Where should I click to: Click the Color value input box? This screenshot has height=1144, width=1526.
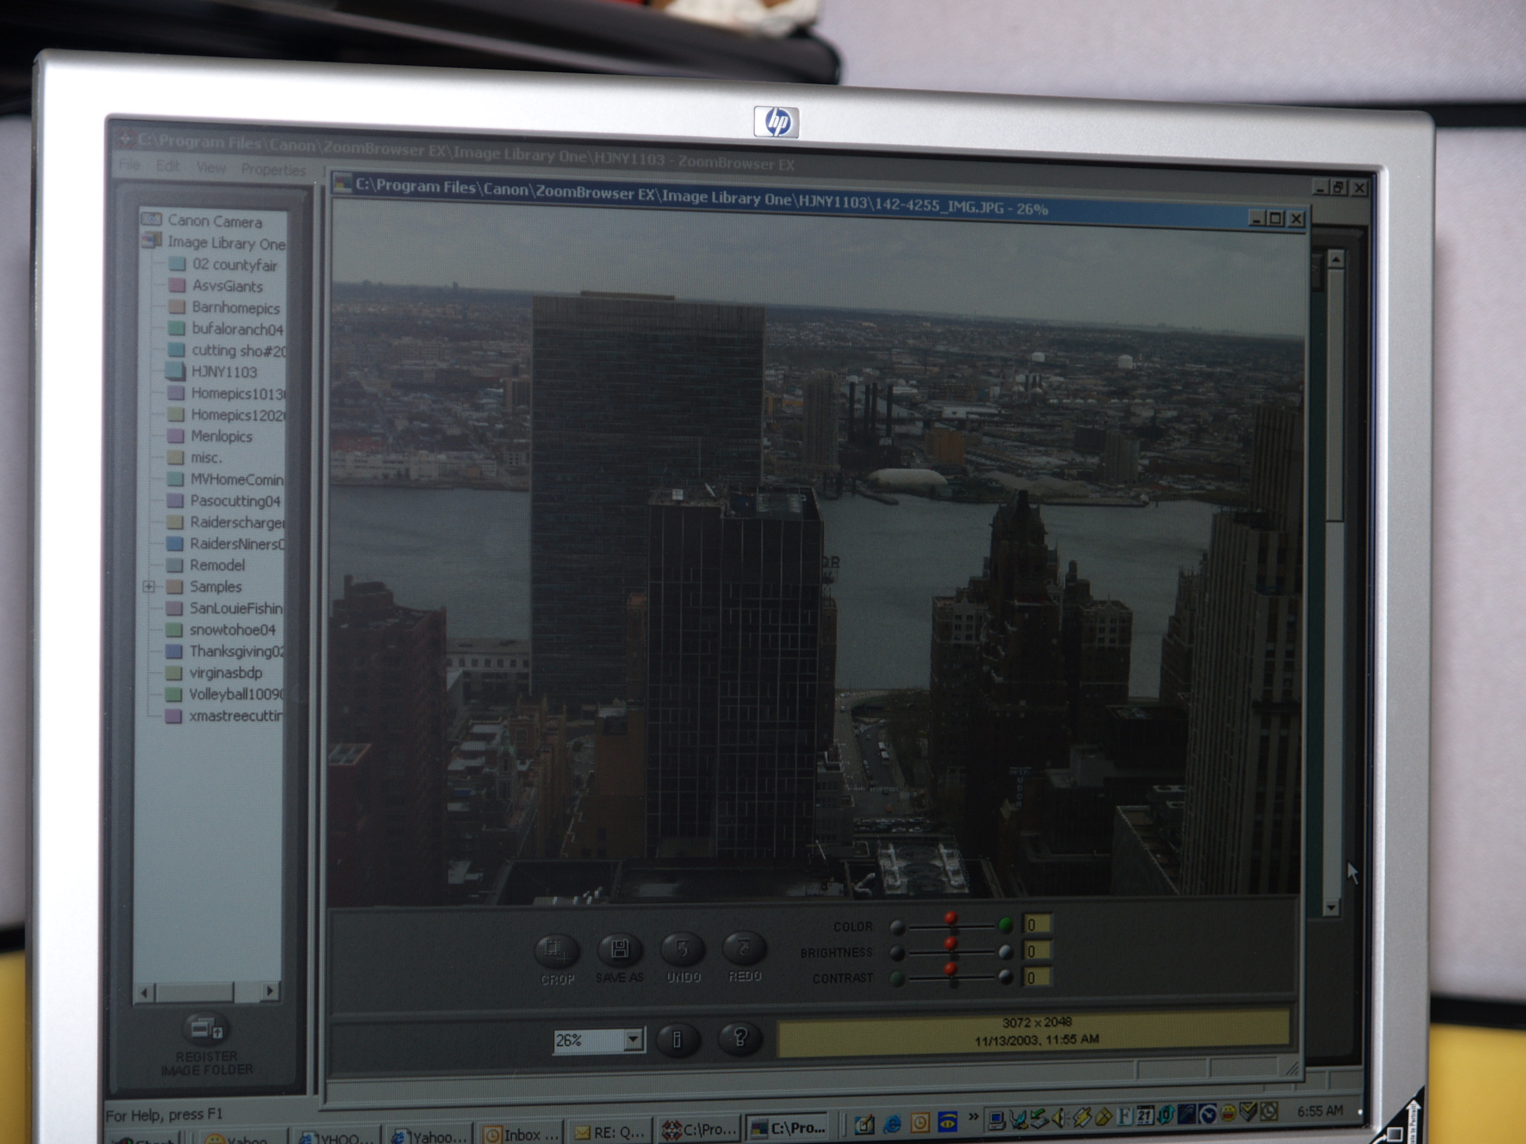pyautogui.click(x=1037, y=925)
